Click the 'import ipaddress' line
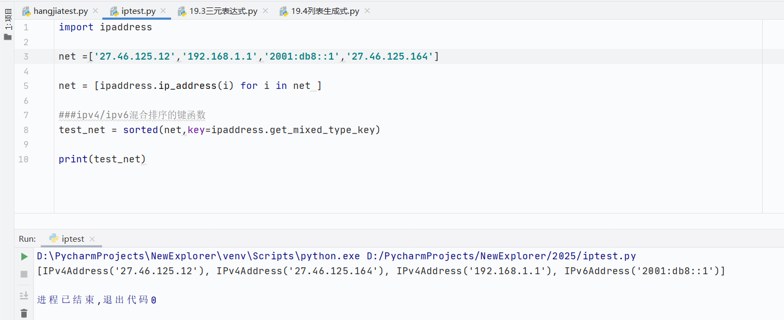Image resolution: width=784 pixels, height=320 pixels. pyautogui.click(x=106, y=27)
